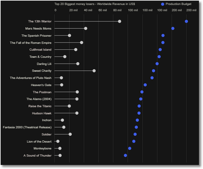Select the 'Soldier' label
203x169 pixels.
point(46,134)
